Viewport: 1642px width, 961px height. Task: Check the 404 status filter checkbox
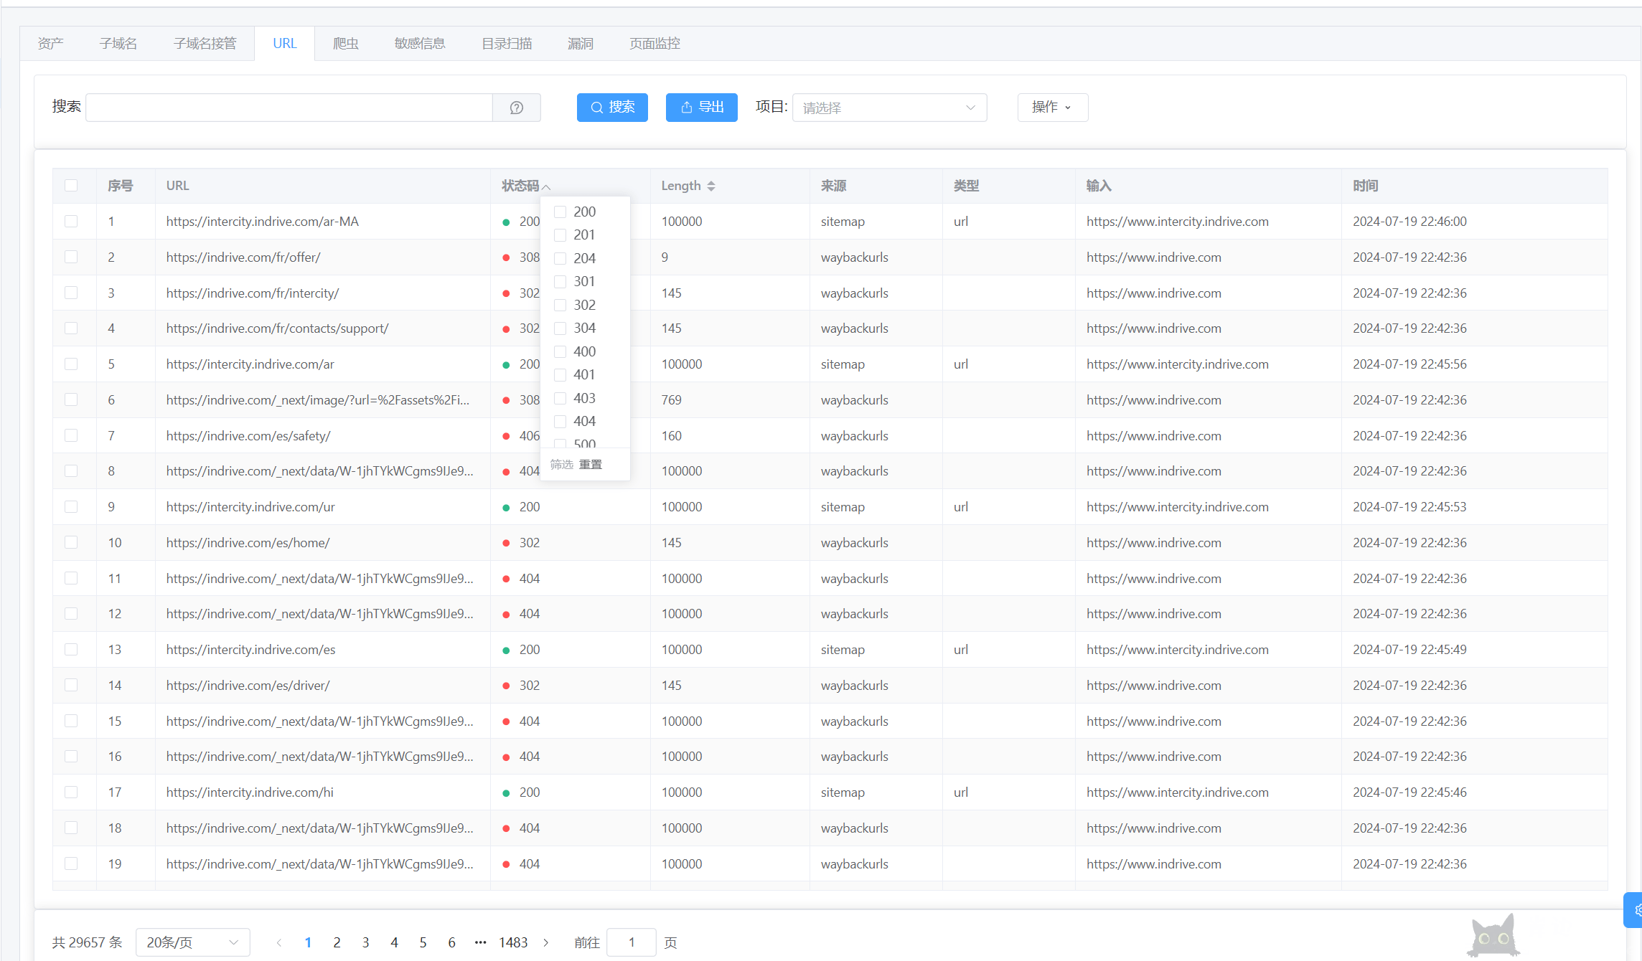(x=560, y=422)
